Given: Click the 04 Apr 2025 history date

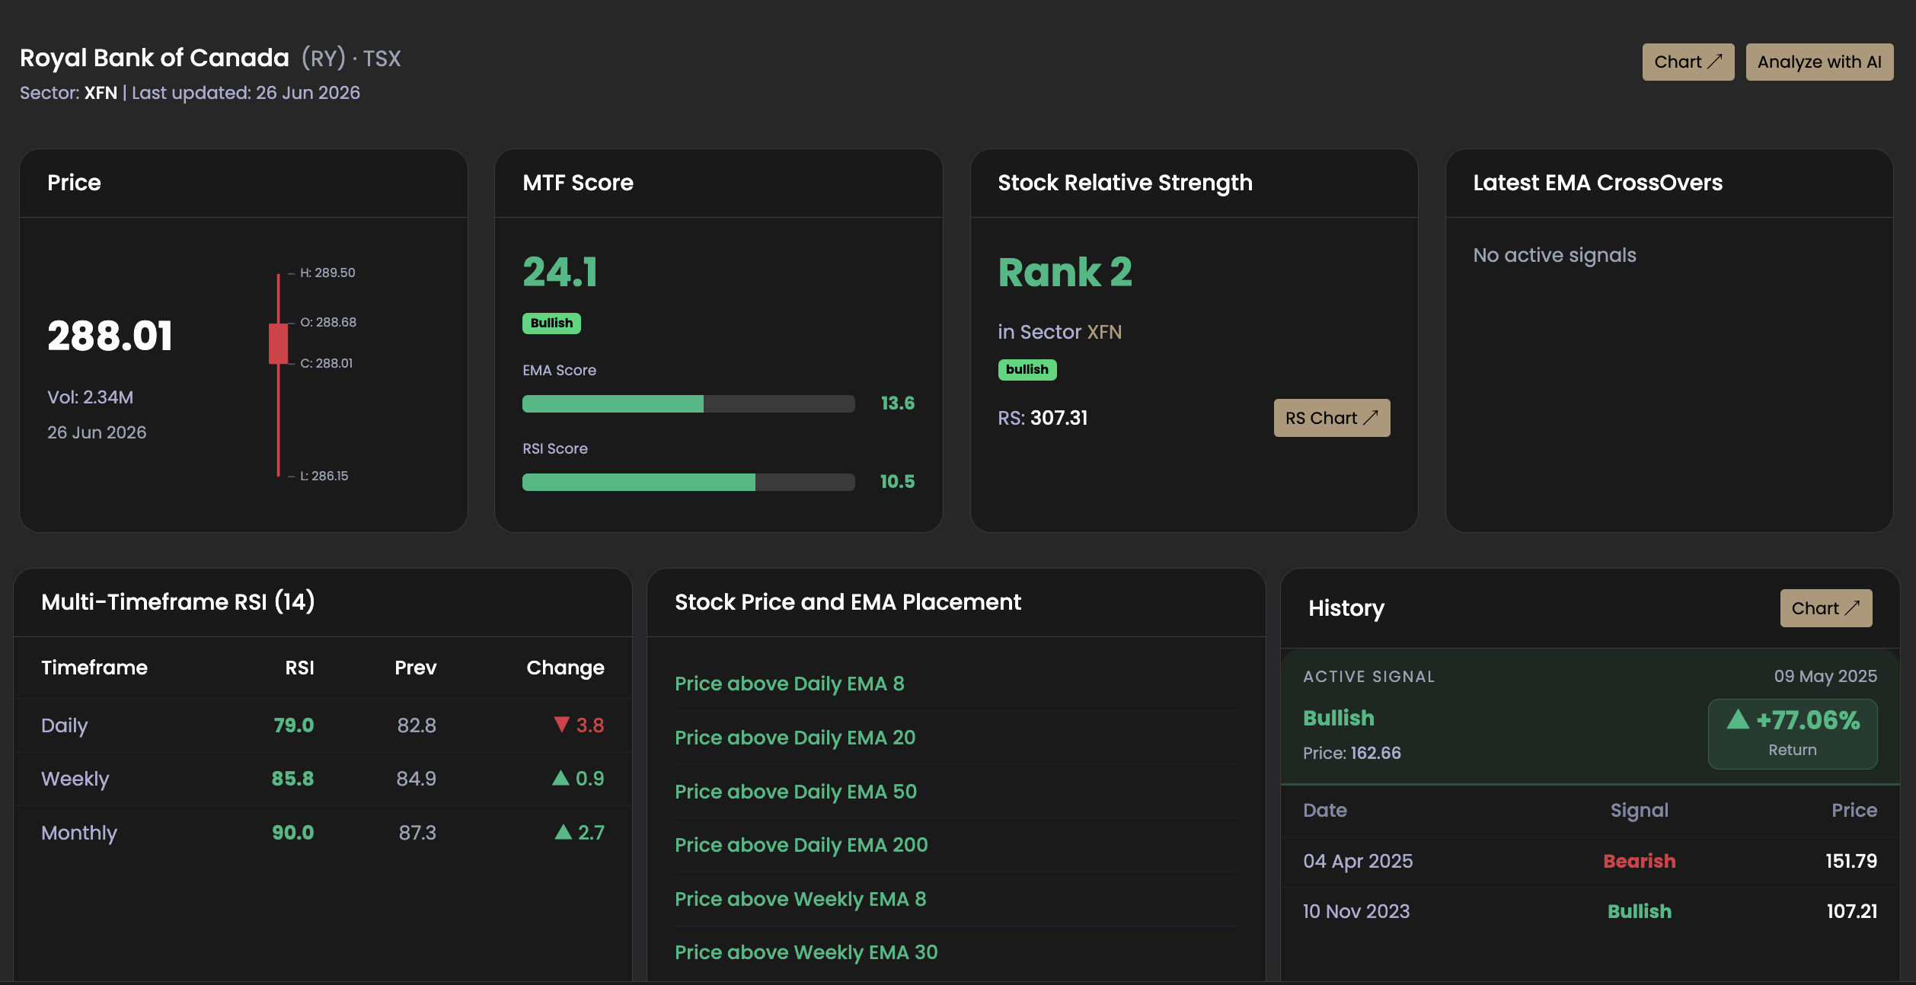Looking at the screenshot, I should [1358, 861].
